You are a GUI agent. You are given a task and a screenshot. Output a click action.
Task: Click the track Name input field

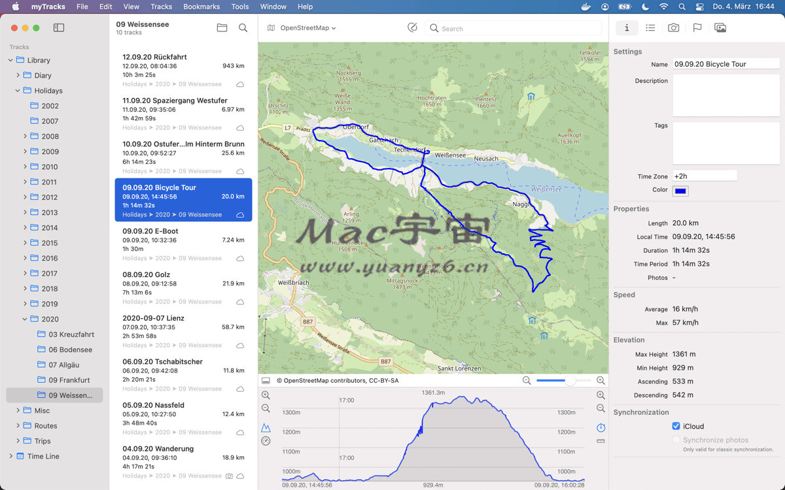[725, 64]
